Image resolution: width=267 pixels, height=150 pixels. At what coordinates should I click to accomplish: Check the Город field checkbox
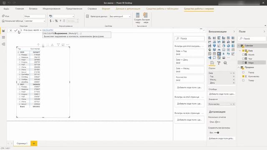coord(243,72)
